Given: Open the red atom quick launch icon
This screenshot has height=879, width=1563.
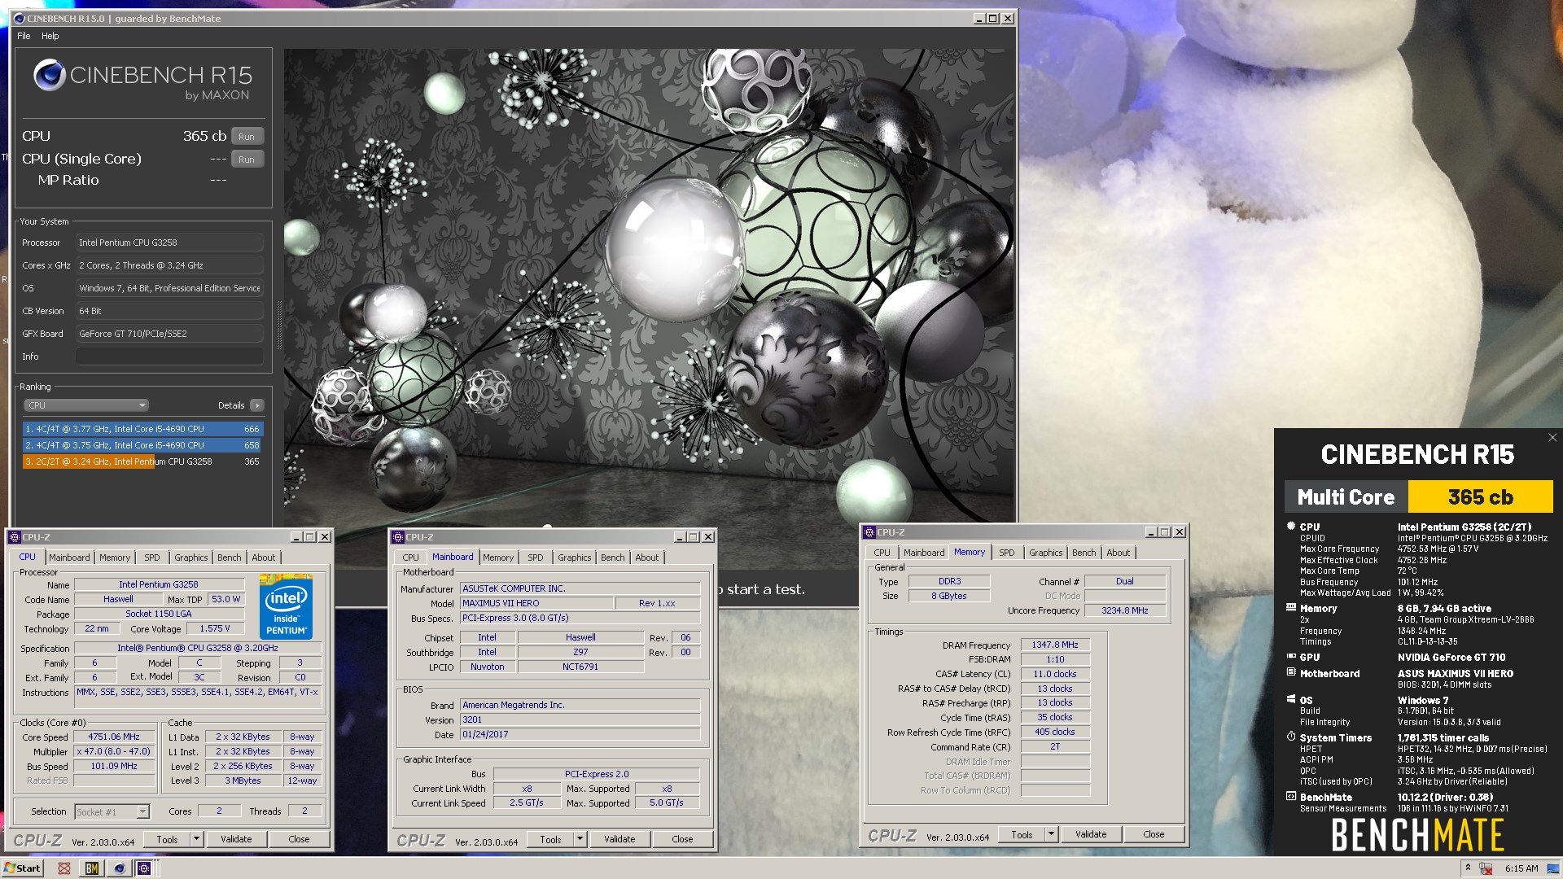Looking at the screenshot, I should [x=64, y=868].
